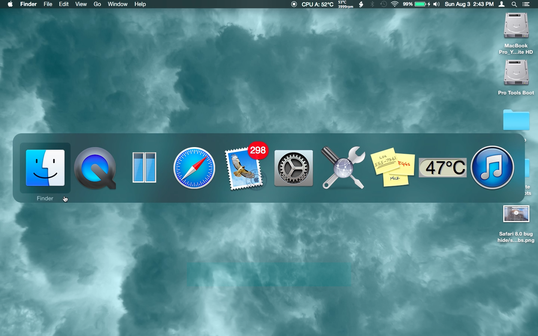Select the wrench and screwdriver utility icon

pos(343,168)
